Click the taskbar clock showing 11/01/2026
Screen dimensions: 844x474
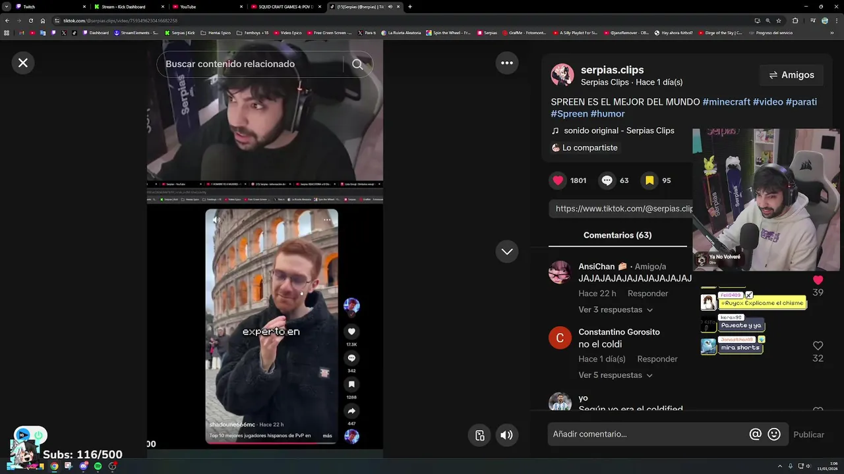pos(827,466)
